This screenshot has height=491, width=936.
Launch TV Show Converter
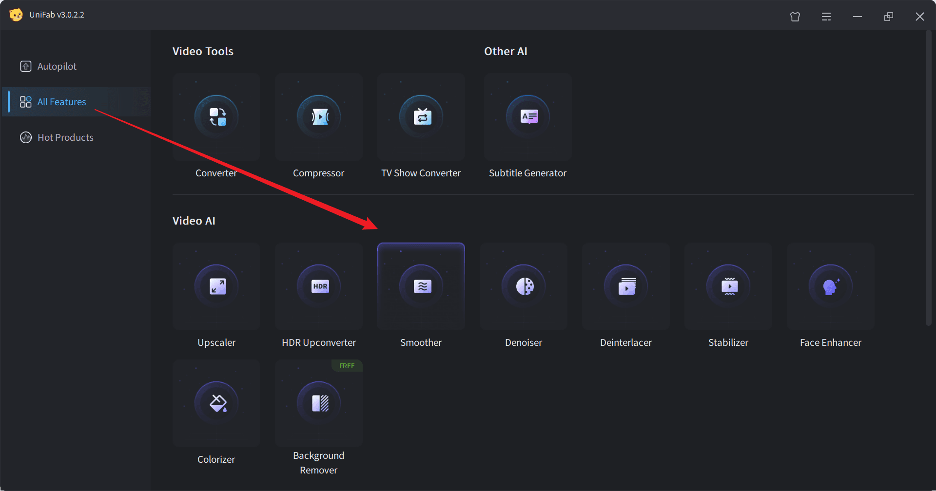(421, 117)
